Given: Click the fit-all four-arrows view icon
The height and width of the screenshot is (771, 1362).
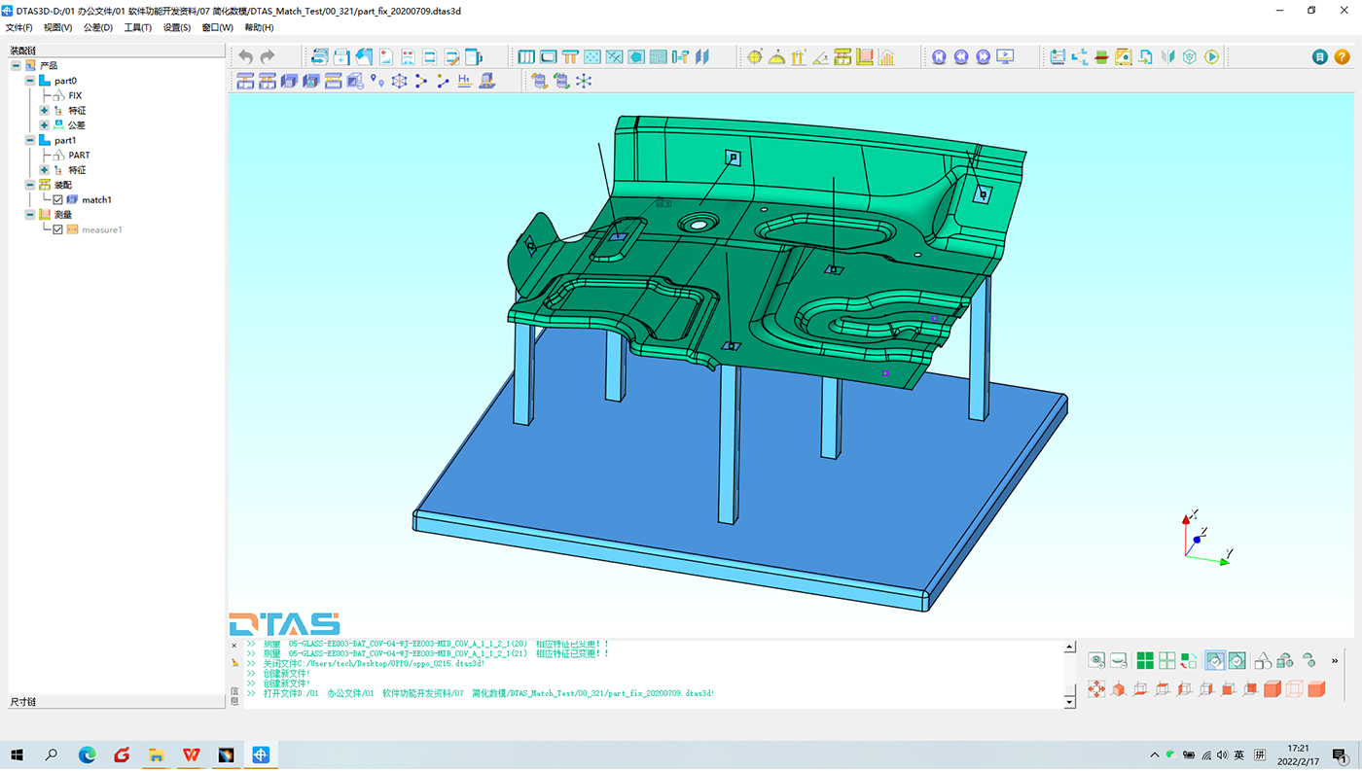Looking at the screenshot, I should (x=1096, y=689).
